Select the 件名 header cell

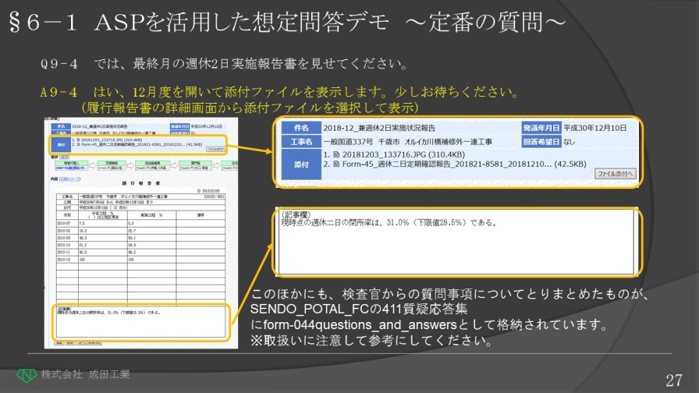300,128
